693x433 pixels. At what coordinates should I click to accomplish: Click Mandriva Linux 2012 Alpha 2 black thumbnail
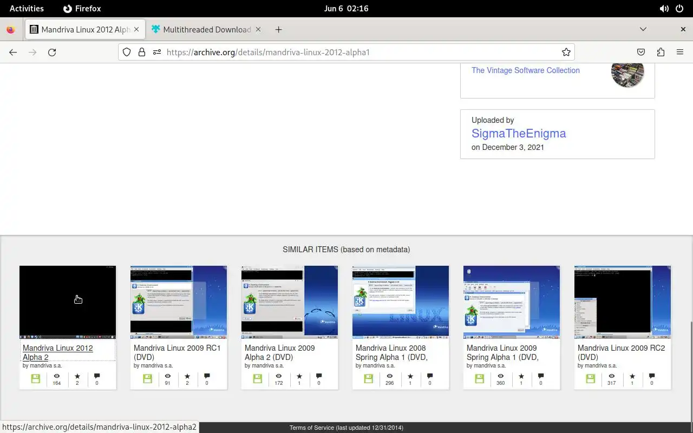tap(68, 302)
